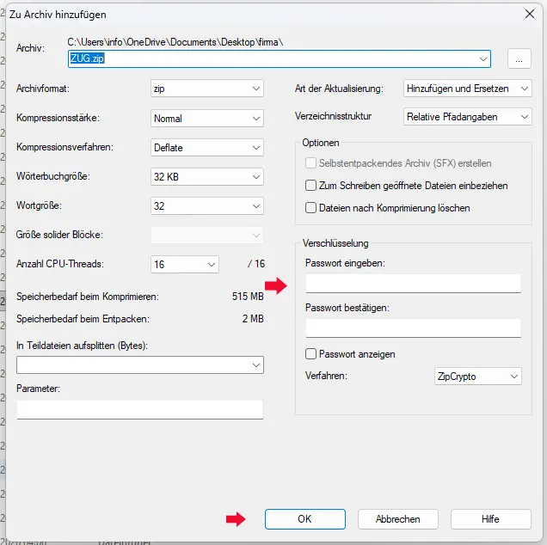
Task: Click the Passwort bestätigen field
Action: point(414,328)
